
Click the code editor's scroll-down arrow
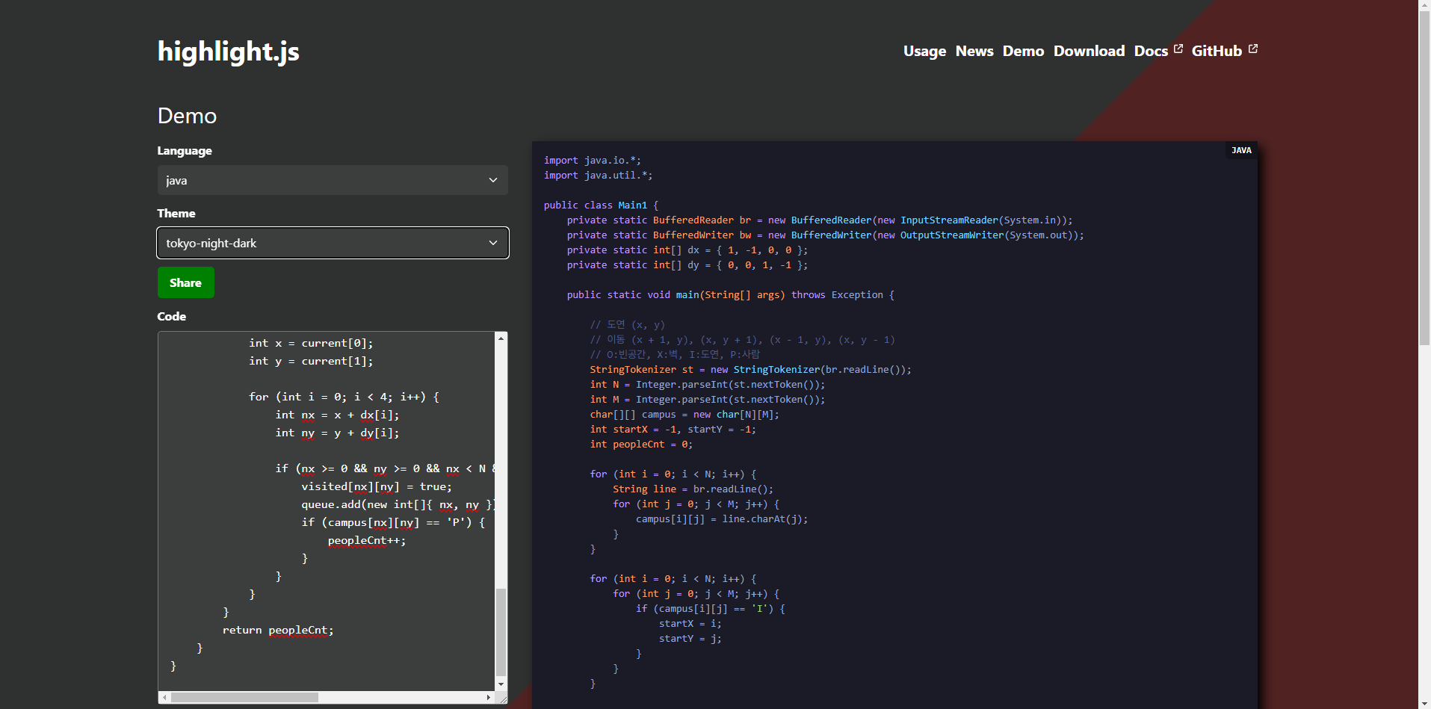[501, 684]
